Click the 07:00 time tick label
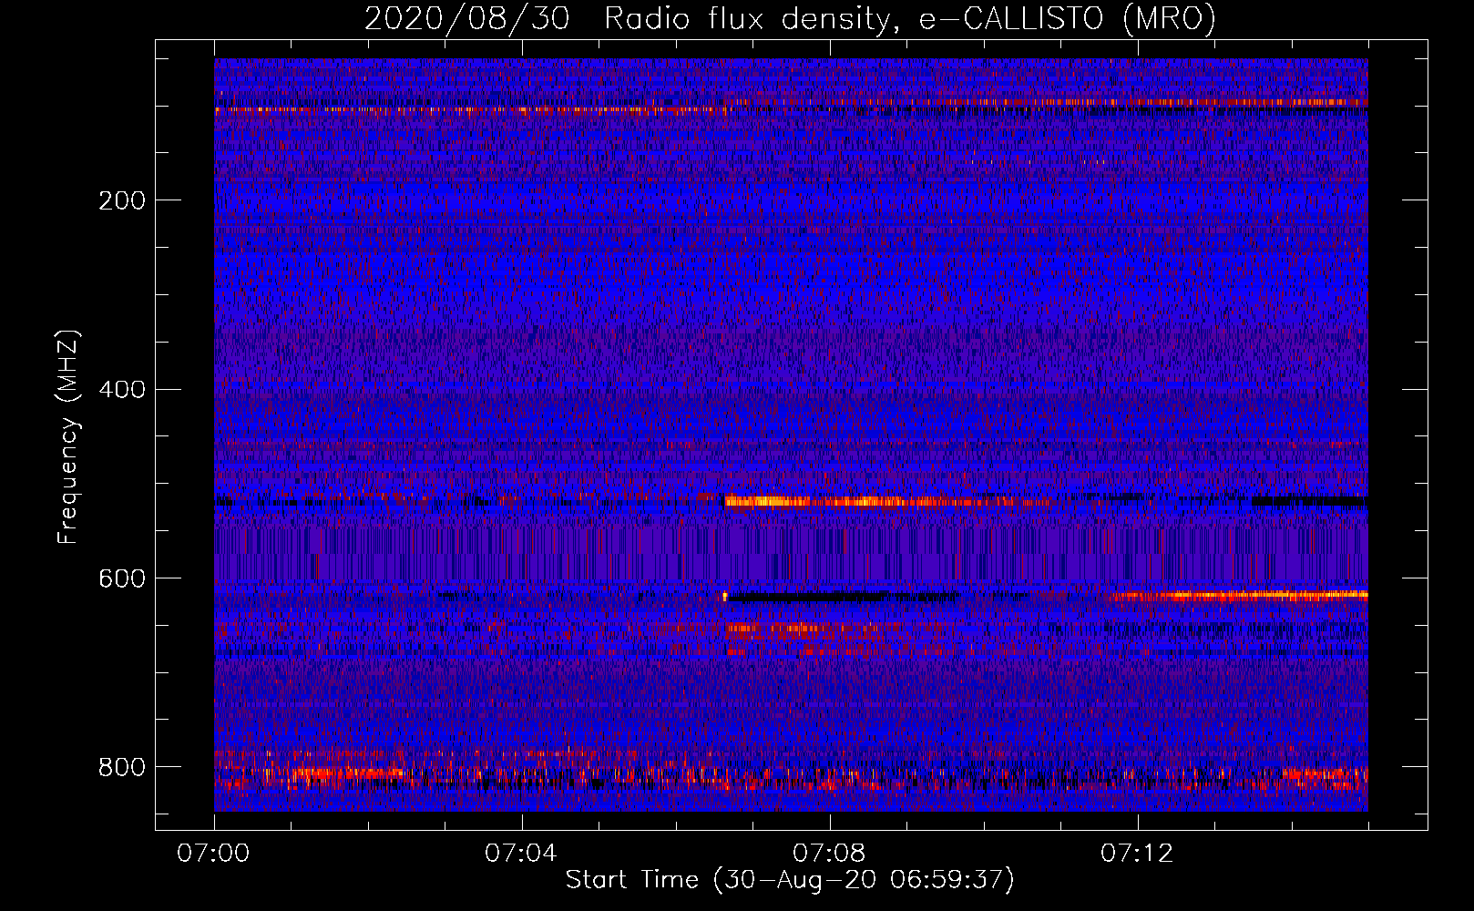 pos(213,854)
